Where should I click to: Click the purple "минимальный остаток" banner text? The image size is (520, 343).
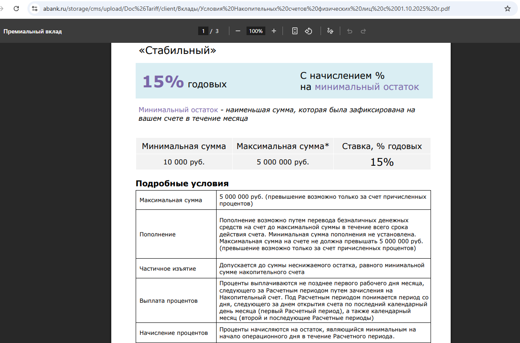[x=367, y=87]
